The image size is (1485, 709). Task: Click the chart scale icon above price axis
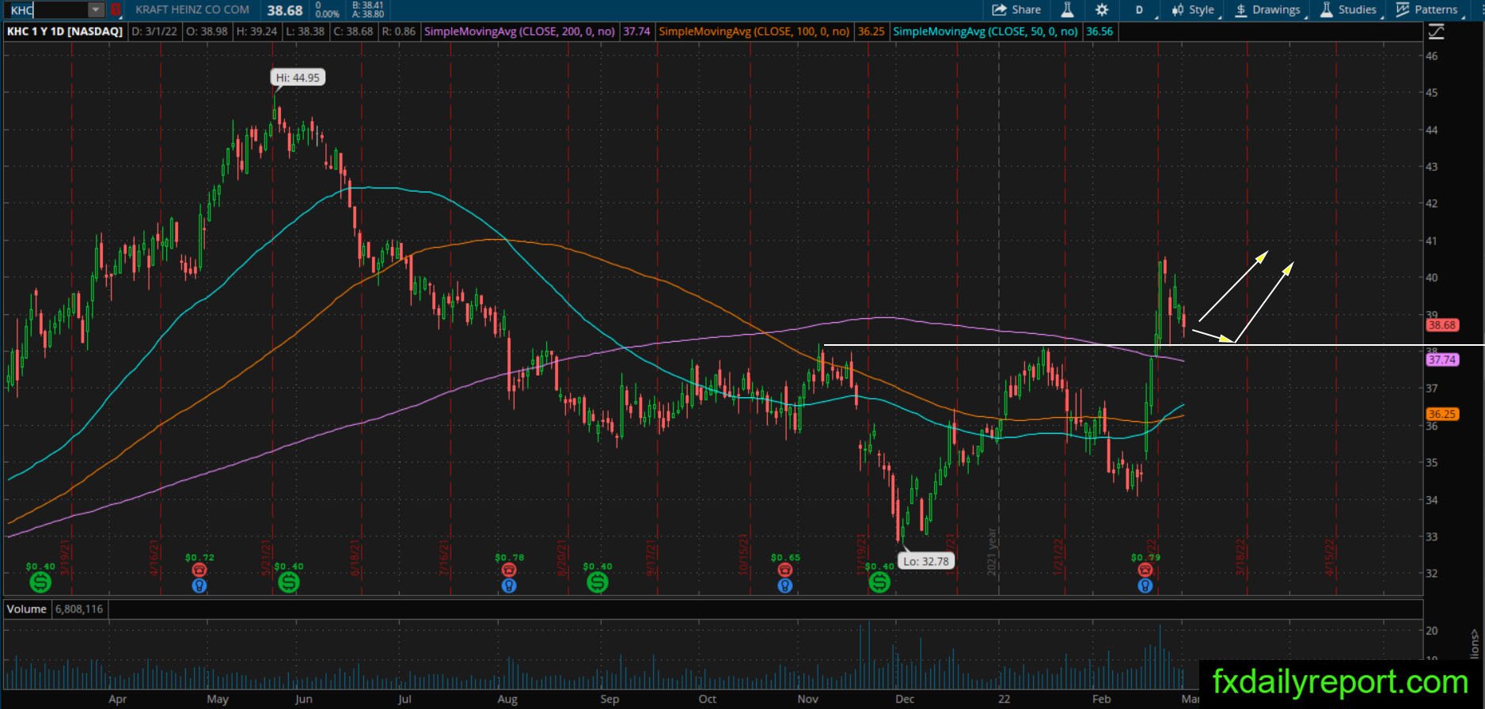[x=1436, y=32]
